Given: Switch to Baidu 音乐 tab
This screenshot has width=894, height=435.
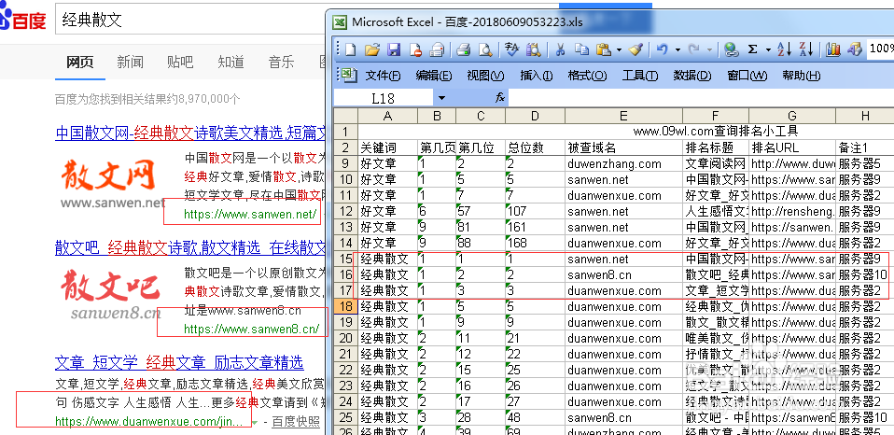Looking at the screenshot, I should click(x=281, y=63).
